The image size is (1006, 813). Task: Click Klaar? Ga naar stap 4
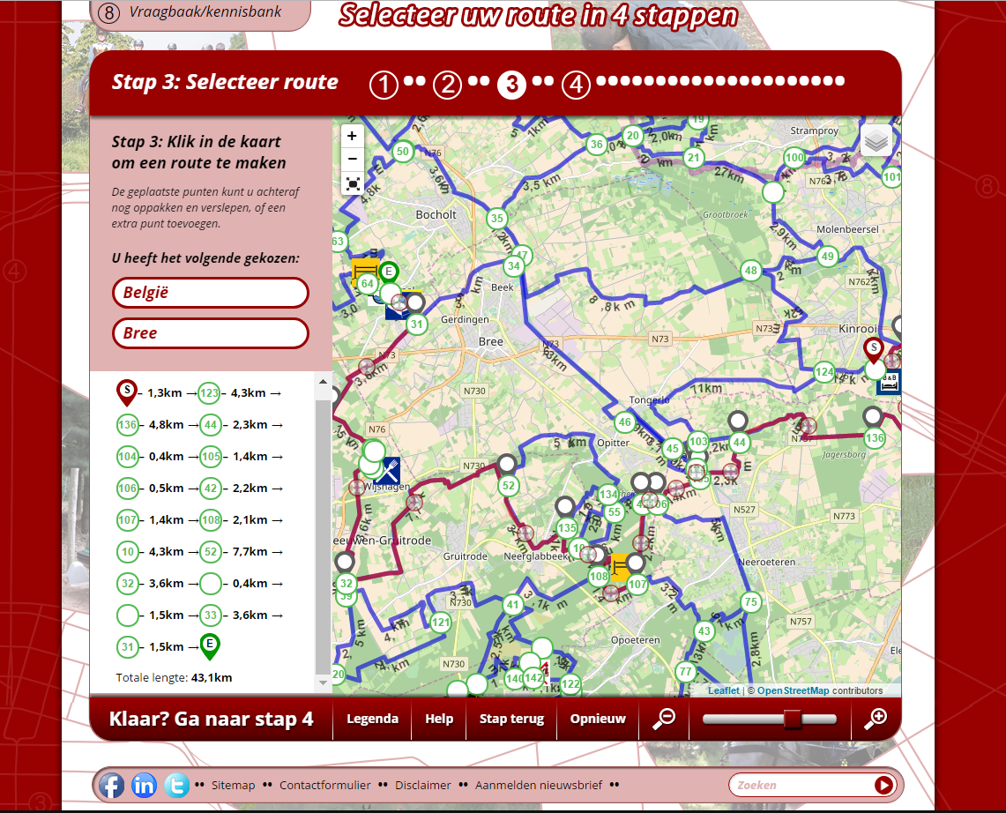[x=211, y=719]
